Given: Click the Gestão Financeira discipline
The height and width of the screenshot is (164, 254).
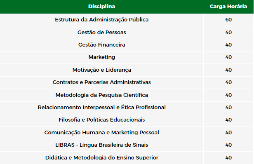Looking at the screenshot, I should pyautogui.click(x=101, y=45).
